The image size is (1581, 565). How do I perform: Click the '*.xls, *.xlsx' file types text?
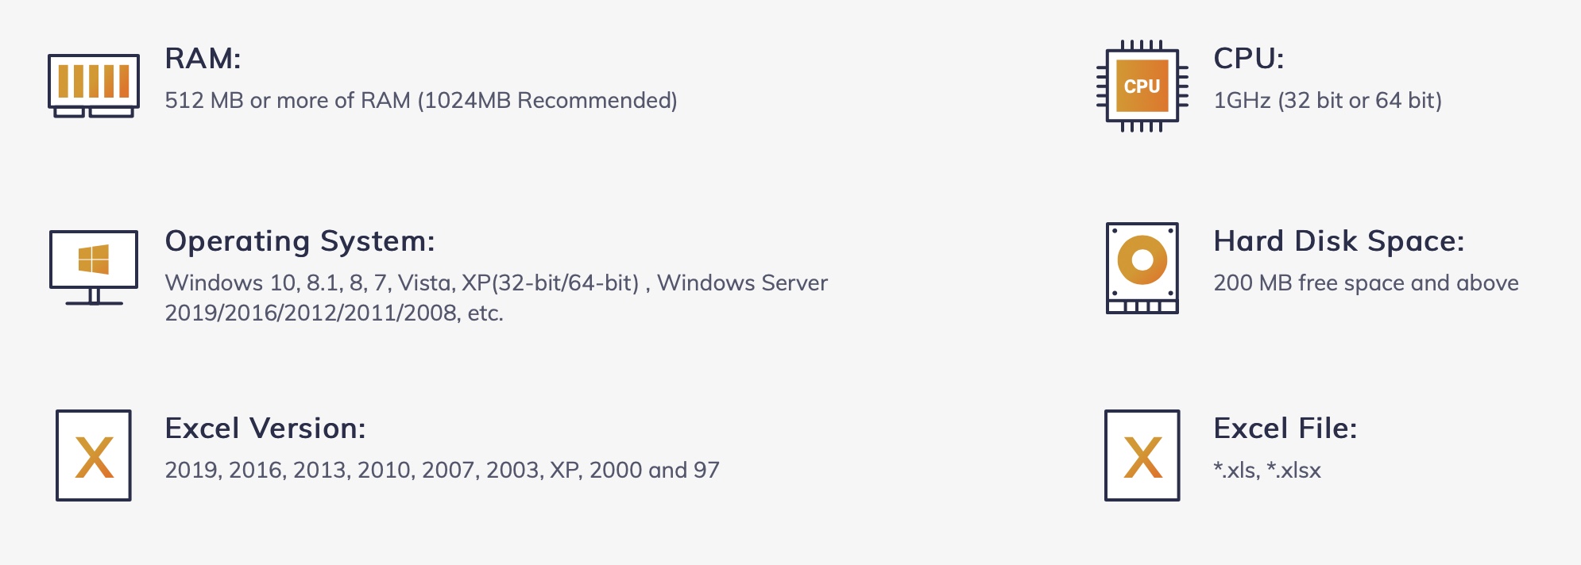(1266, 471)
